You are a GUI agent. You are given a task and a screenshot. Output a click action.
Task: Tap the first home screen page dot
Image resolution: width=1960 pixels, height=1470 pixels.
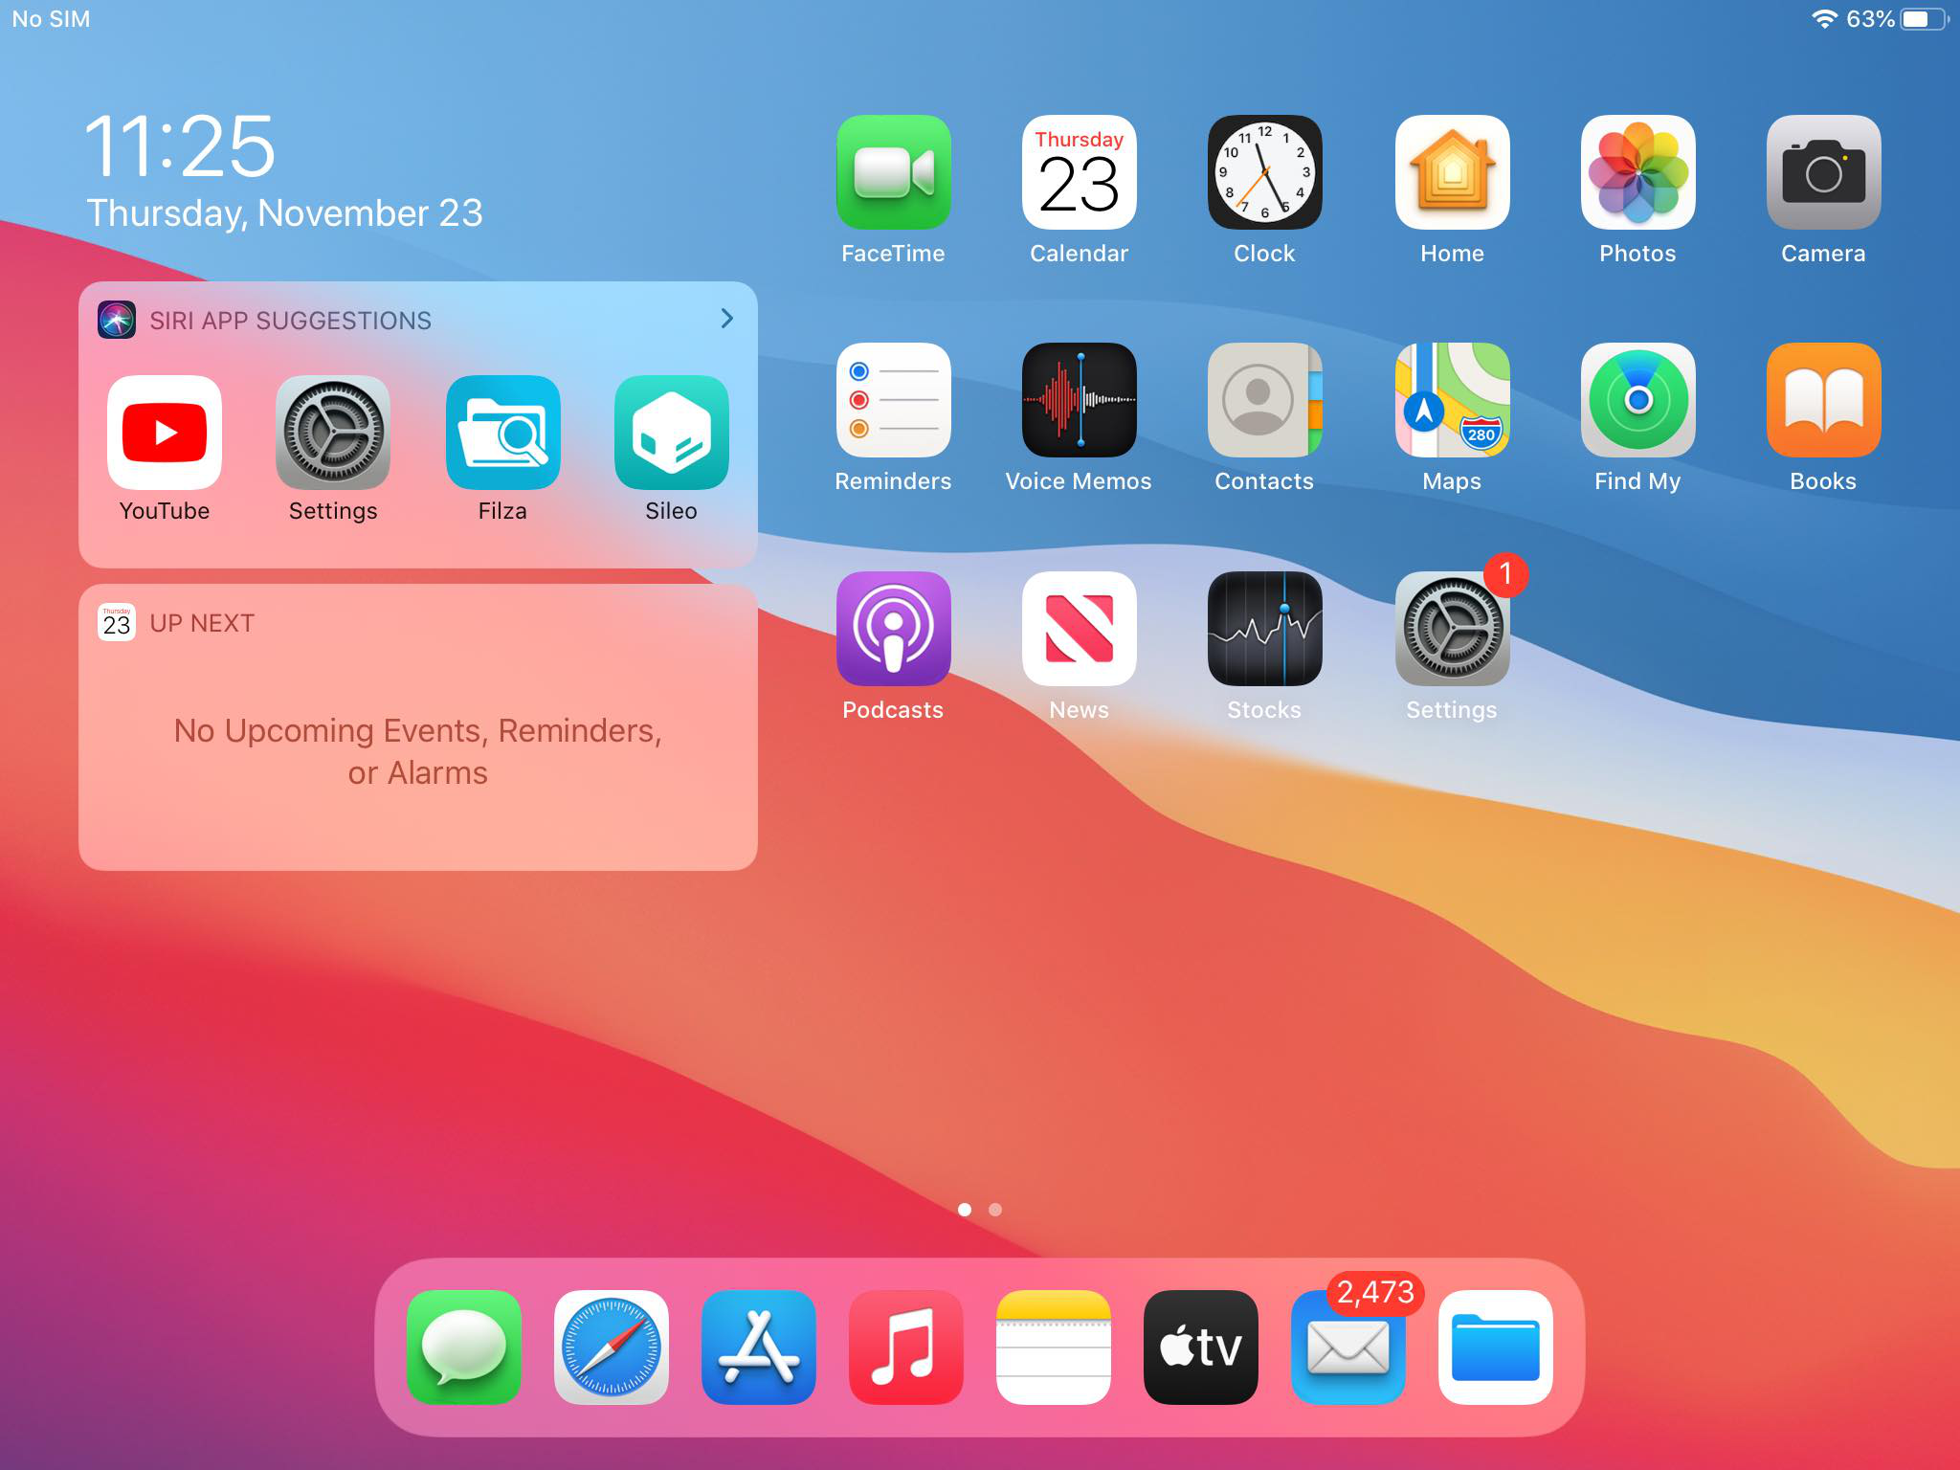(x=965, y=1210)
